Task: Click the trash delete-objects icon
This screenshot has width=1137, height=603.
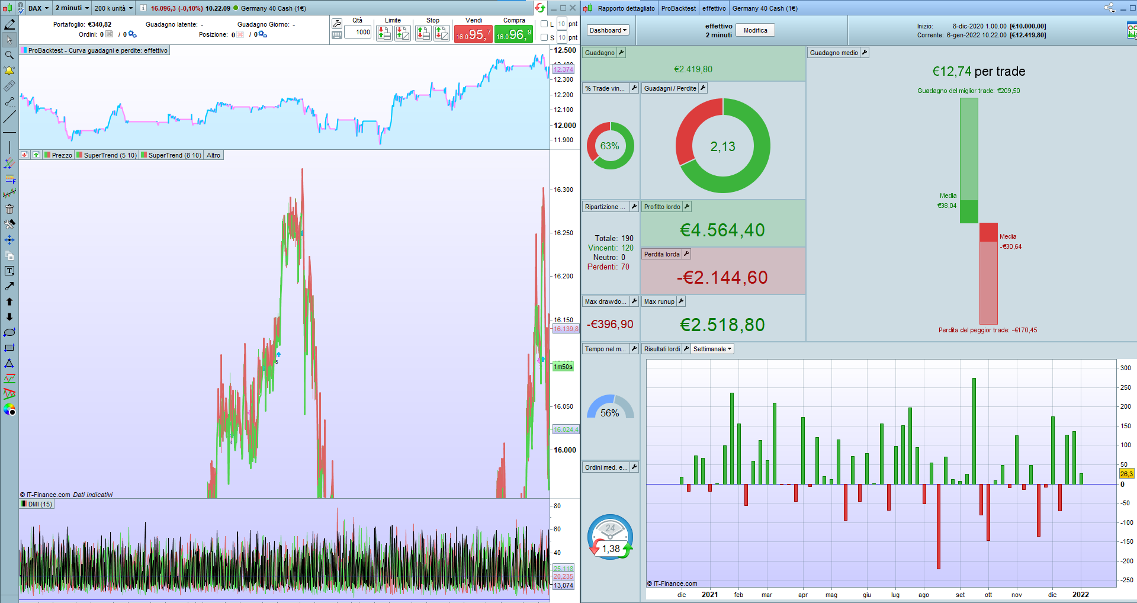Action: [x=9, y=209]
